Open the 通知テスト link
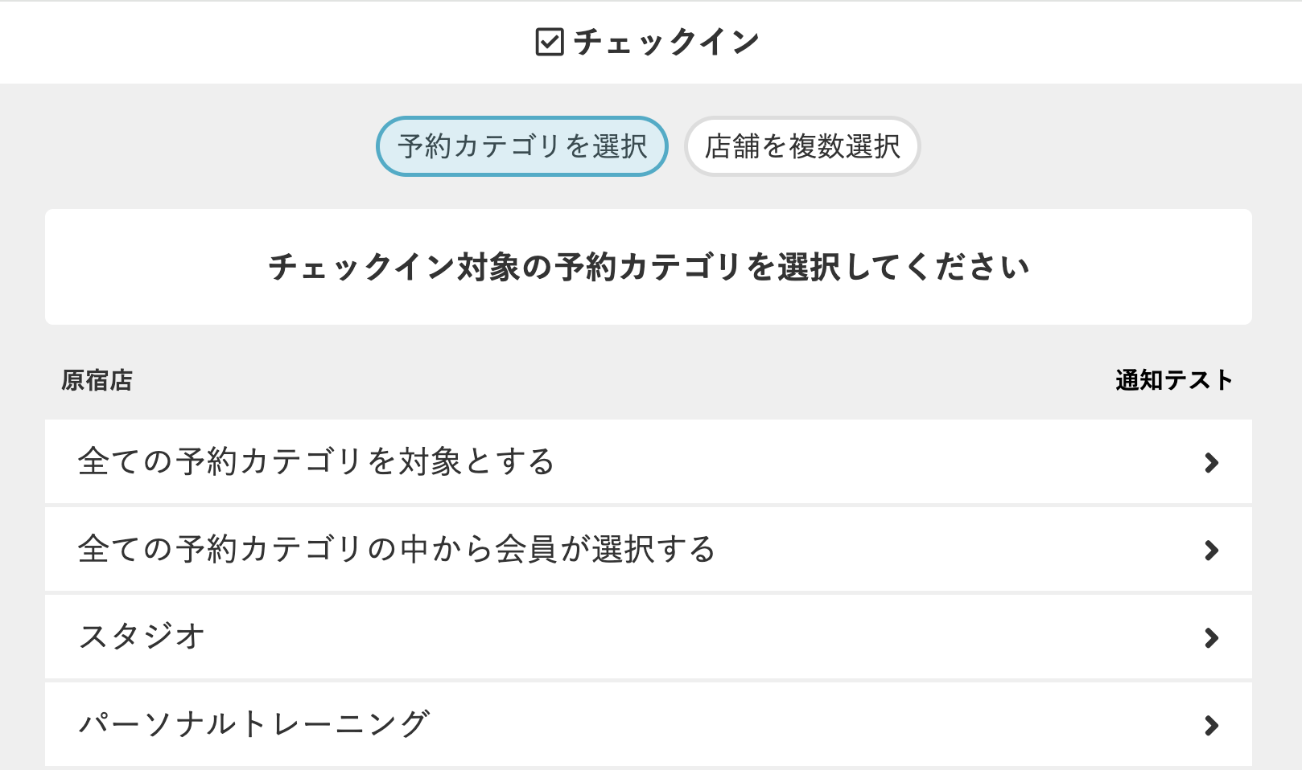Screen dimensions: 1302x770 (x=1173, y=380)
